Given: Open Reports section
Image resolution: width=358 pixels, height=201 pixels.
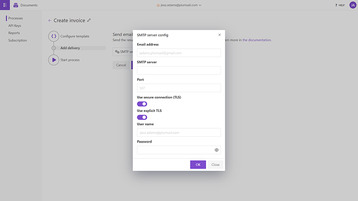Looking at the screenshot, I should tap(14, 33).
